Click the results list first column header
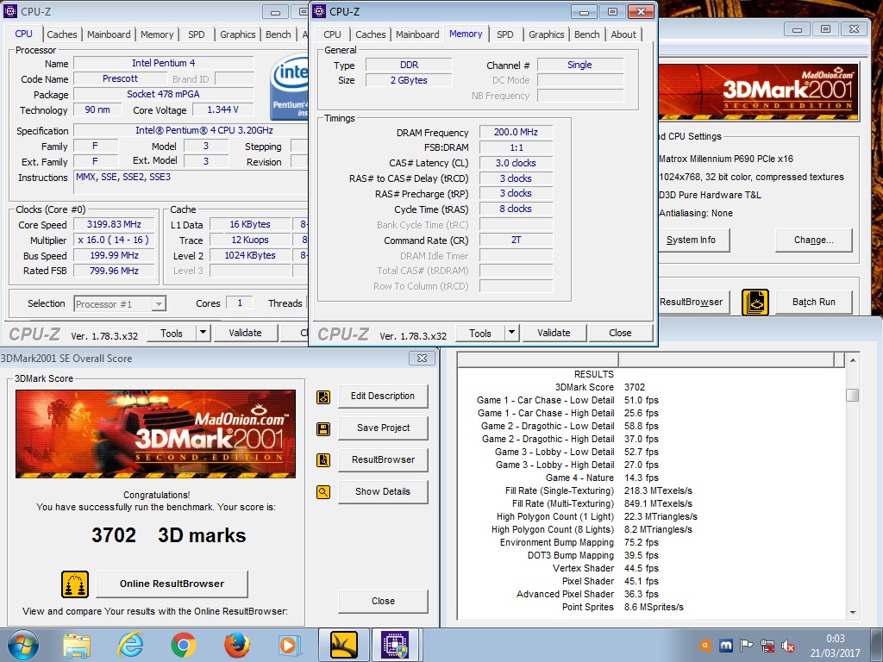This screenshot has width=883, height=662. click(x=538, y=359)
